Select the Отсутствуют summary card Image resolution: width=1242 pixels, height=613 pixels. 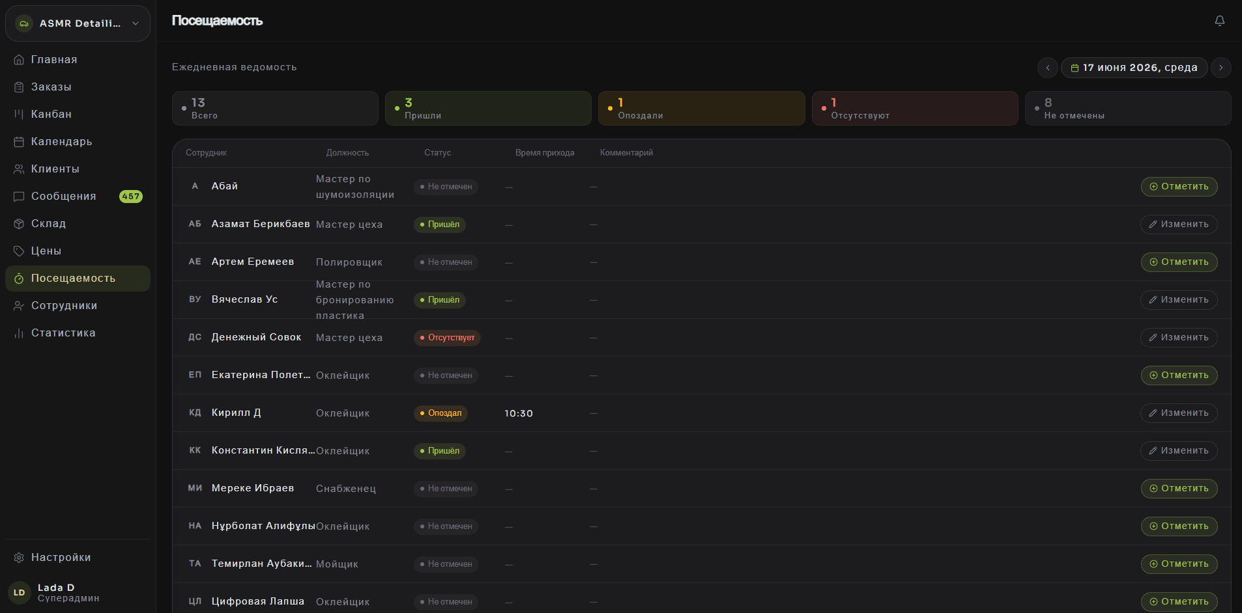point(915,109)
